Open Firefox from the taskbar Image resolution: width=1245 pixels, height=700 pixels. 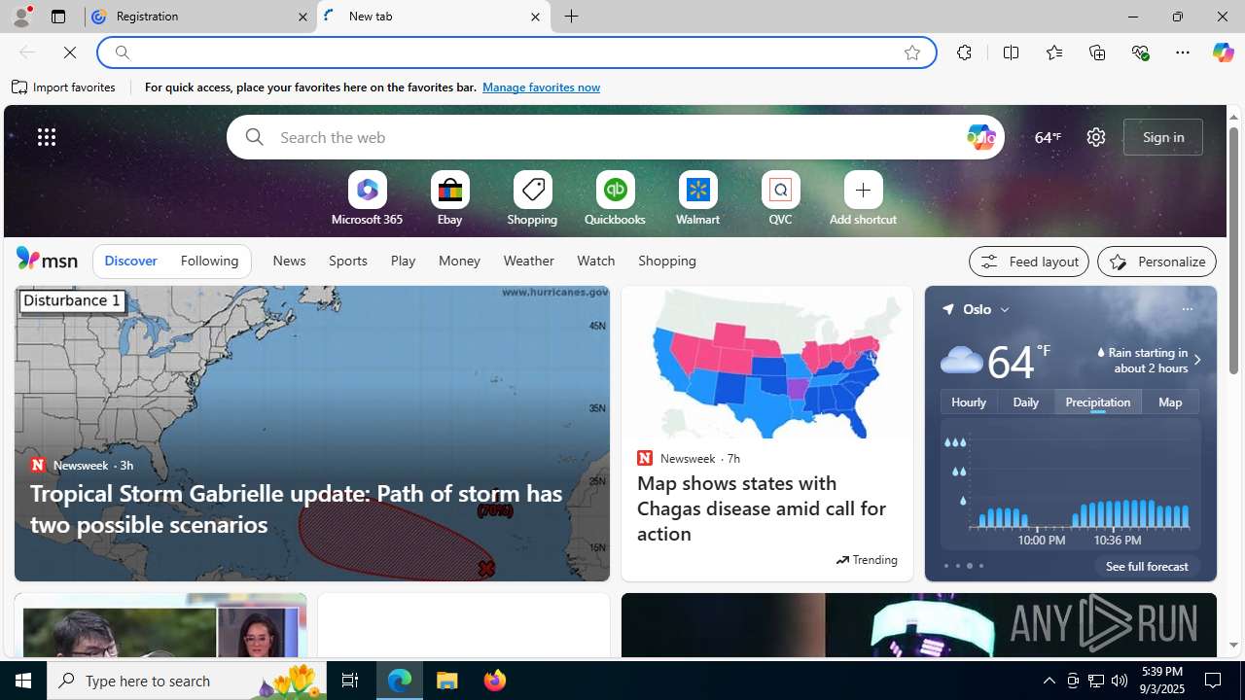click(494, 681)
